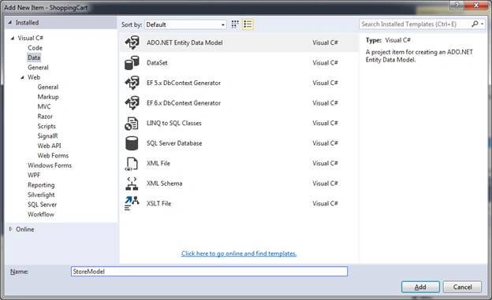Click the EF 5.x DbContext Generator label
Screen dimensions: 492x300
184,83
